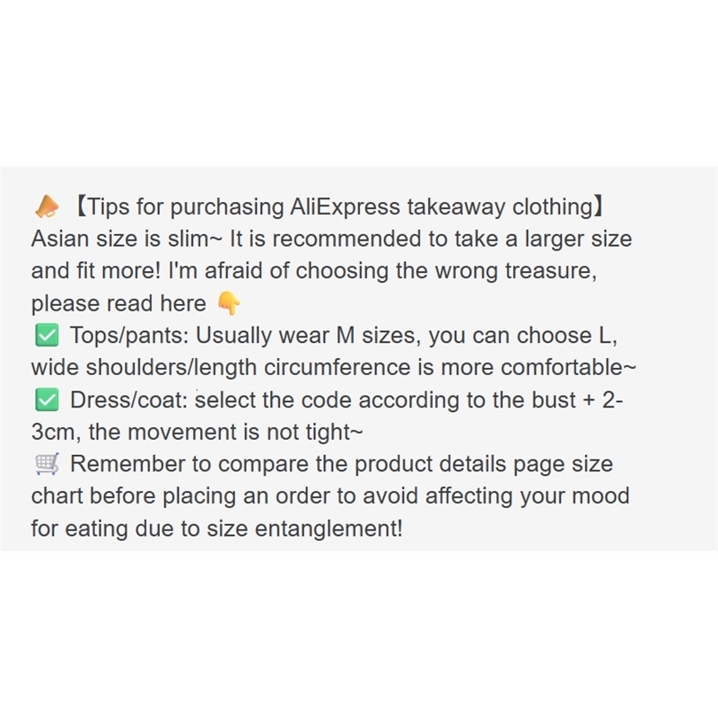
Task: Click the megaphone emoji icon
Action: click(46, 208)
